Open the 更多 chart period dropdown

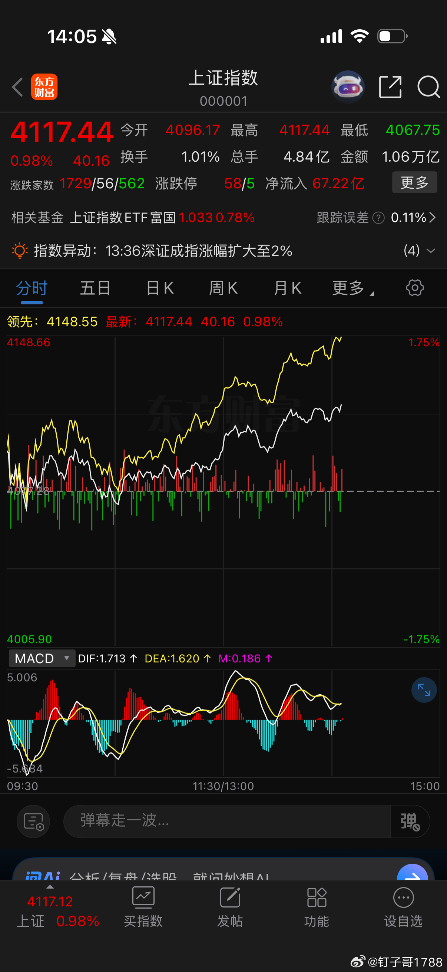[x=353, y=288]
